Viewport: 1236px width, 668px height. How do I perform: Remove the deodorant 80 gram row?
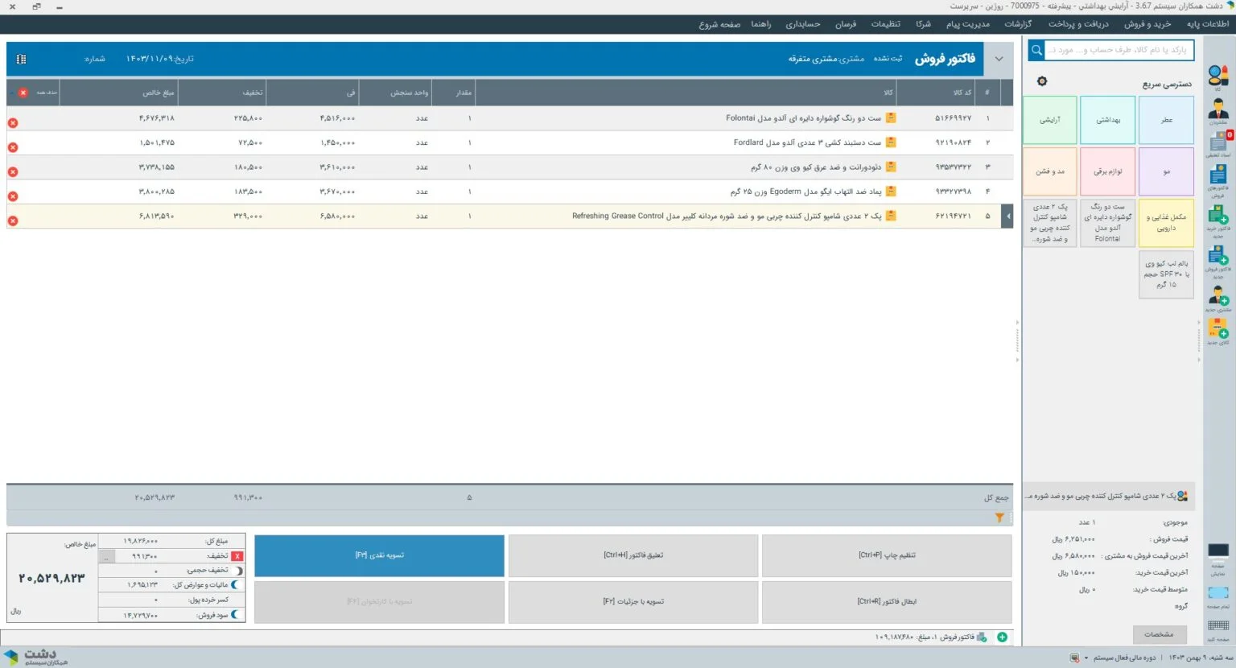13,171
